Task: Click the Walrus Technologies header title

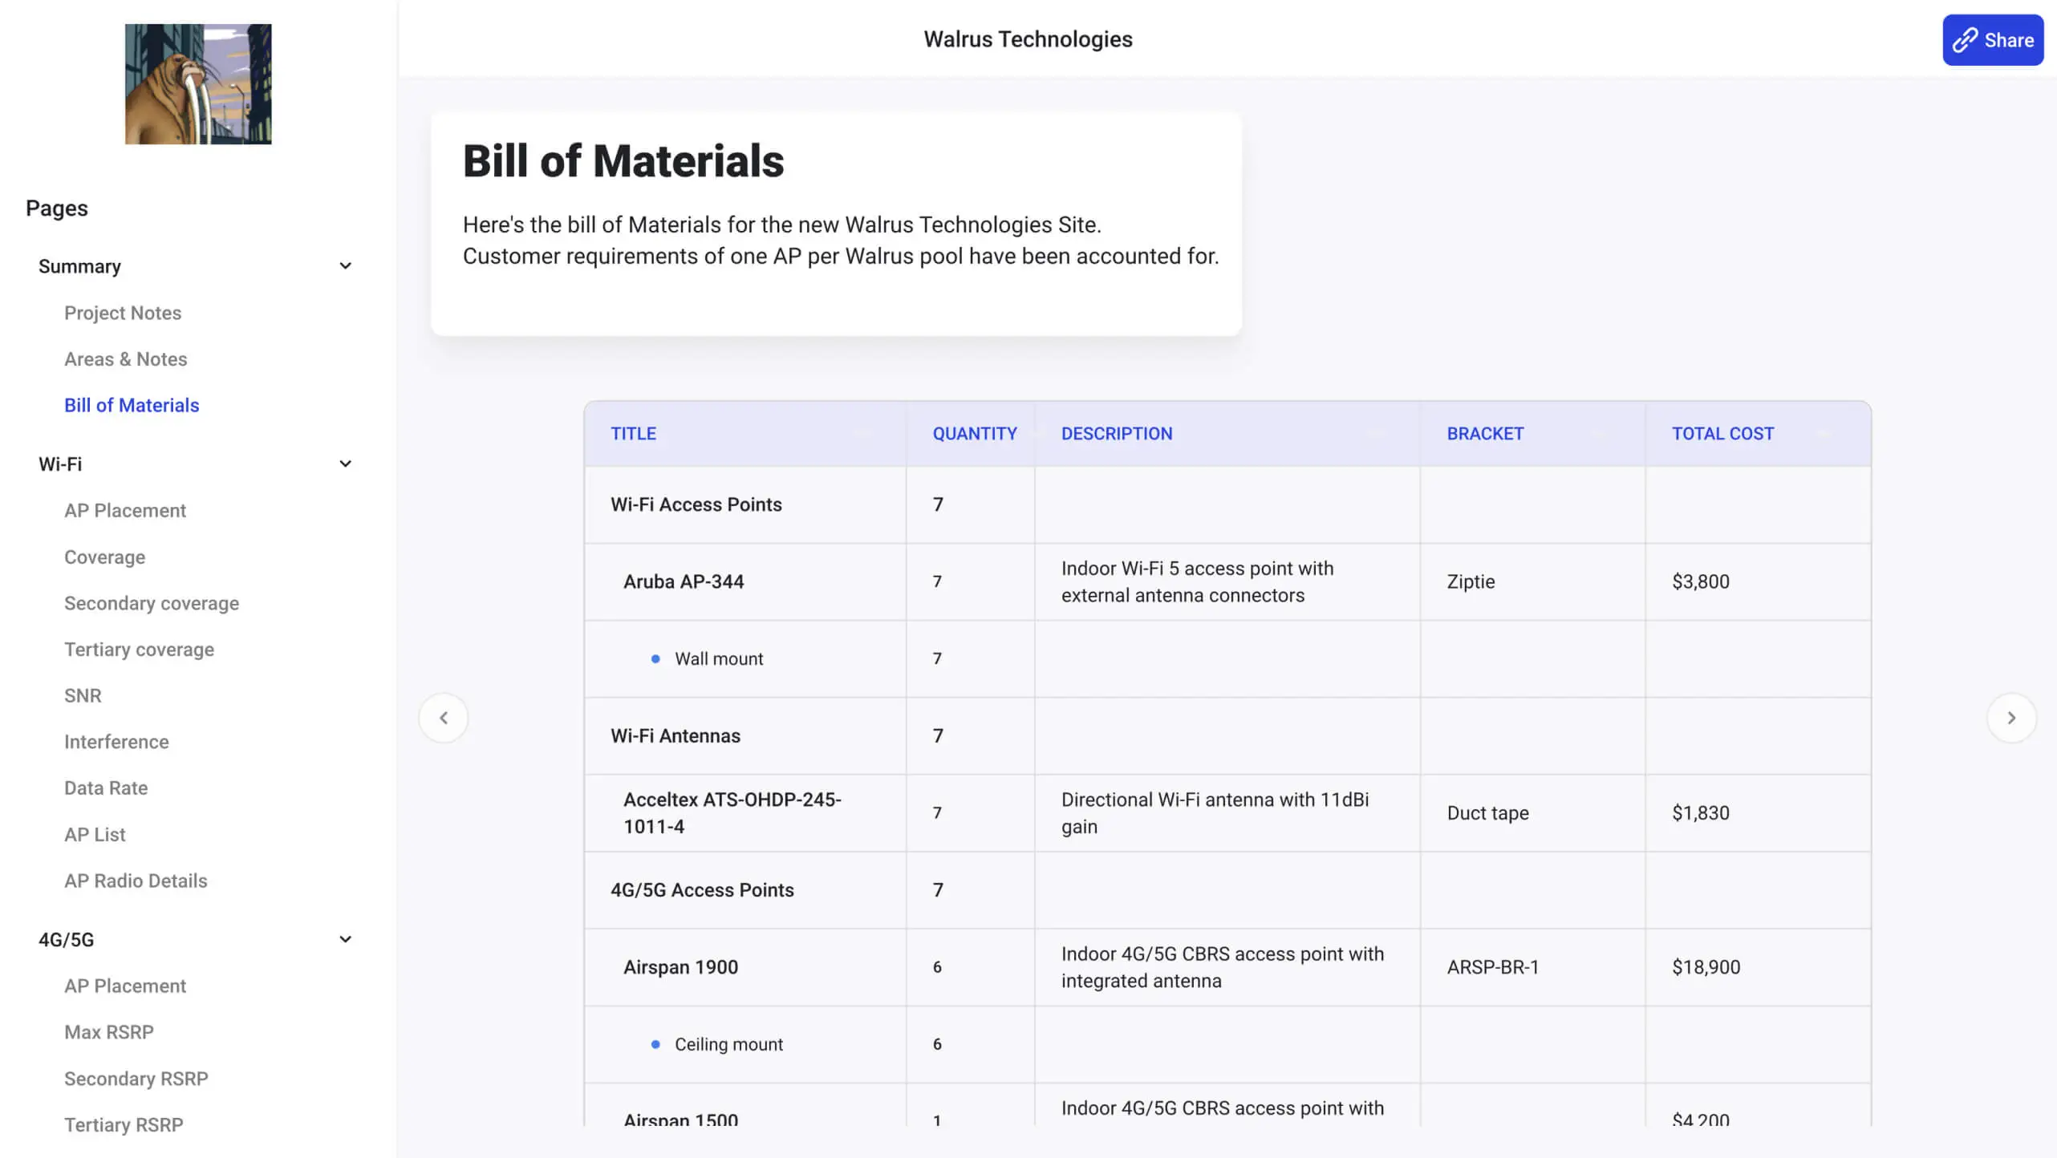Action: pos(1028,39)
